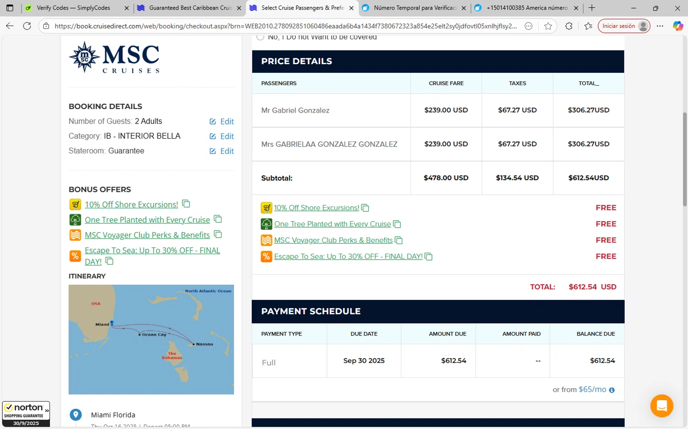688x429 pixels.
Task: Copy MSC Voyager Club offer in Bonus Offers
Action: click(218, 234)
